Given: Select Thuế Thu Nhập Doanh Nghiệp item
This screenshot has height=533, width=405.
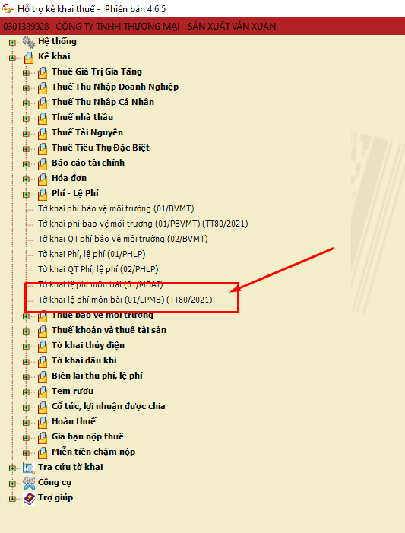Looking at the screenshot, I should point(115,87).
